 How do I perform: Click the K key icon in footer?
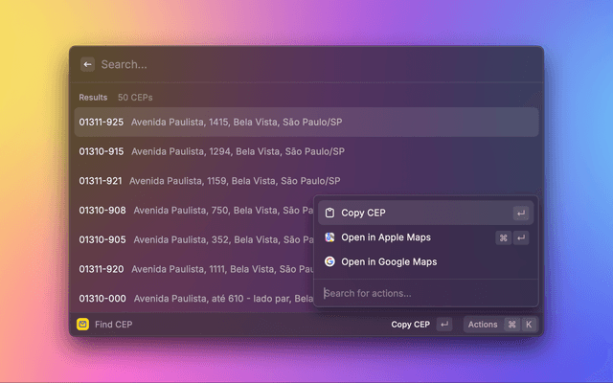tap(528, 325)
